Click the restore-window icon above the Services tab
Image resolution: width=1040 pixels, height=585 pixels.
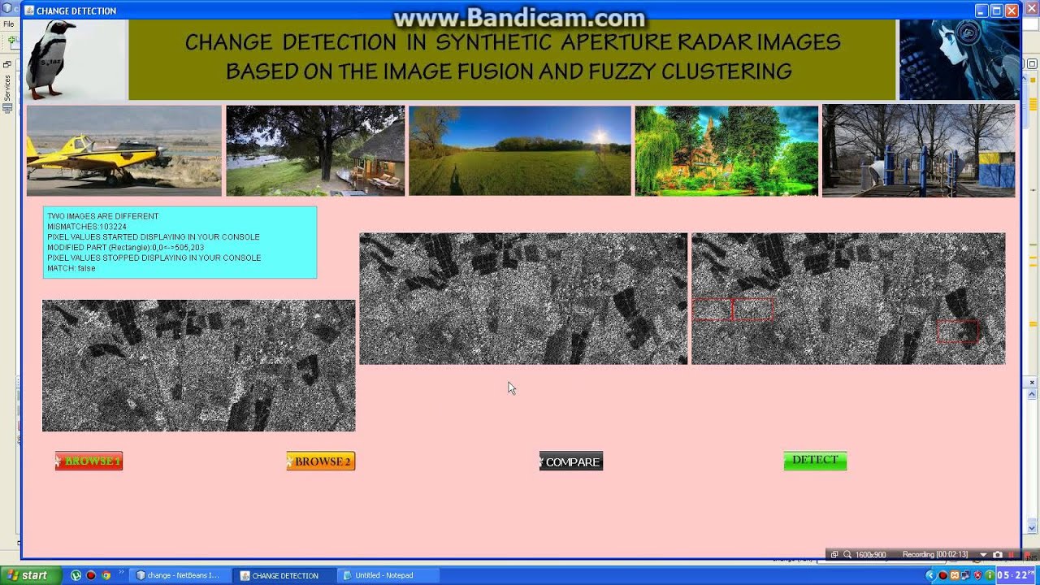pyautogui.click(x=7, y=64)
